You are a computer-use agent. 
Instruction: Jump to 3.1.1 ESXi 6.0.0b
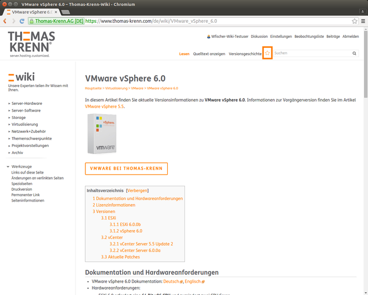pyautogui.click(x=125, y=224)
